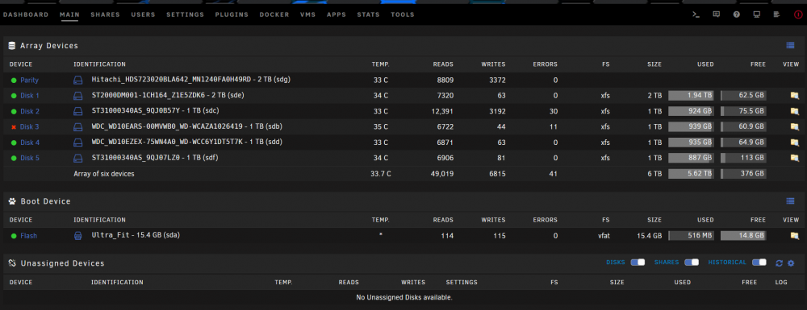Toggle the Disks switch
Viewport: 807px width, 310px height.
coord(638,262)
